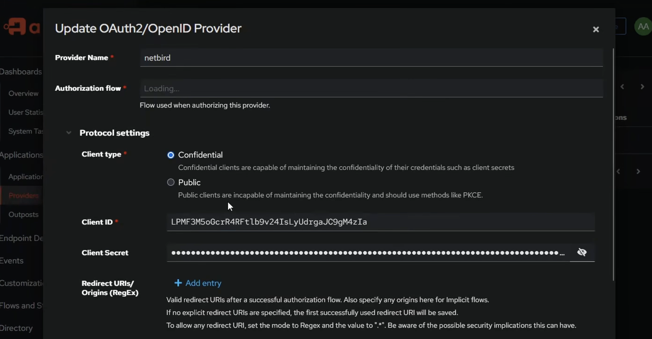Image resolution: width=652 pixels, height=339 pixels.
Task: Click the left pagination chevron near the top right
Action: click(622, 86)
